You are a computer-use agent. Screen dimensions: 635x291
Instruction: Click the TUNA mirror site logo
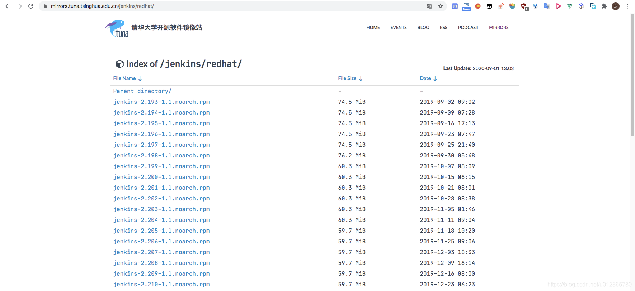(117, 28)
